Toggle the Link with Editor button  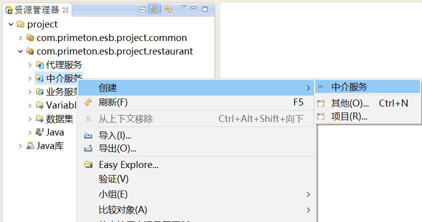[153, 9]
